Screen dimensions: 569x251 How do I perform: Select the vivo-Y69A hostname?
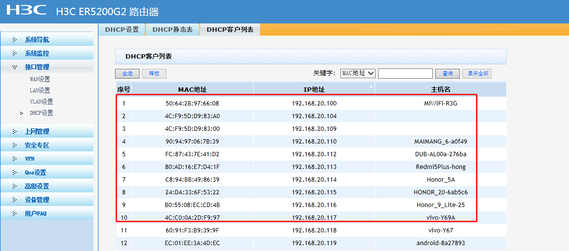click(x=441, y=218)
